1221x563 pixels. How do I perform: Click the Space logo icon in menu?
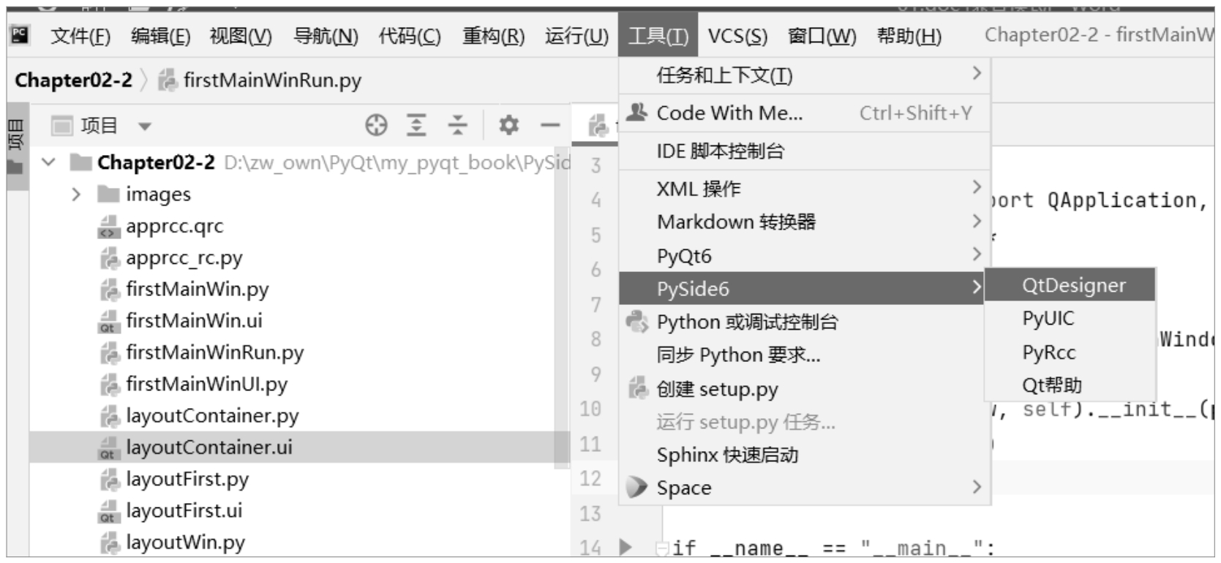(637, 487)
